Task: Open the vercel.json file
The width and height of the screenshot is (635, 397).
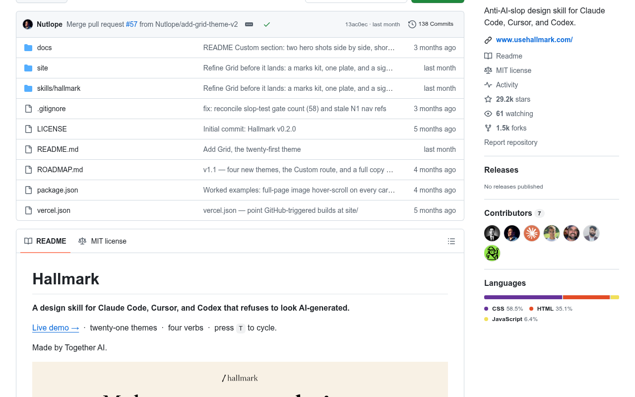Action: click(x=54, y=210)
